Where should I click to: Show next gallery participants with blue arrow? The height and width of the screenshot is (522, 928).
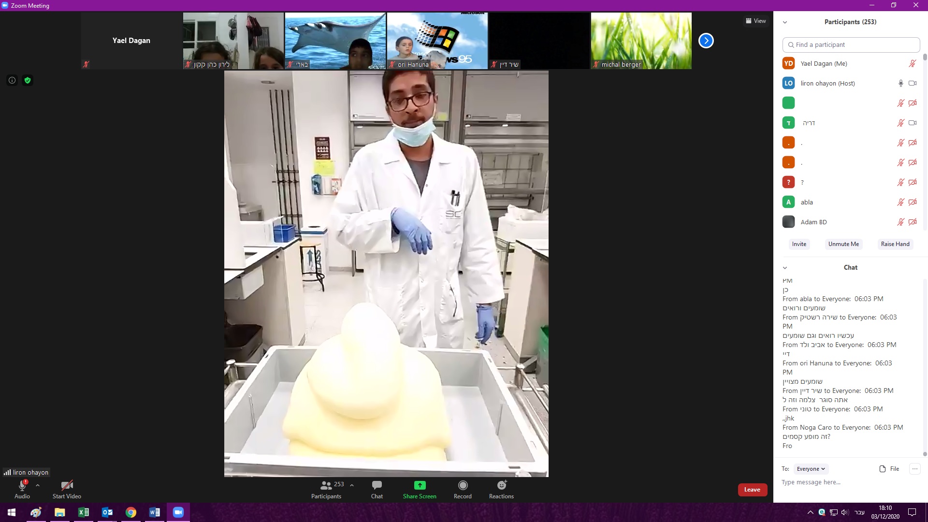[x=706, y=41]
